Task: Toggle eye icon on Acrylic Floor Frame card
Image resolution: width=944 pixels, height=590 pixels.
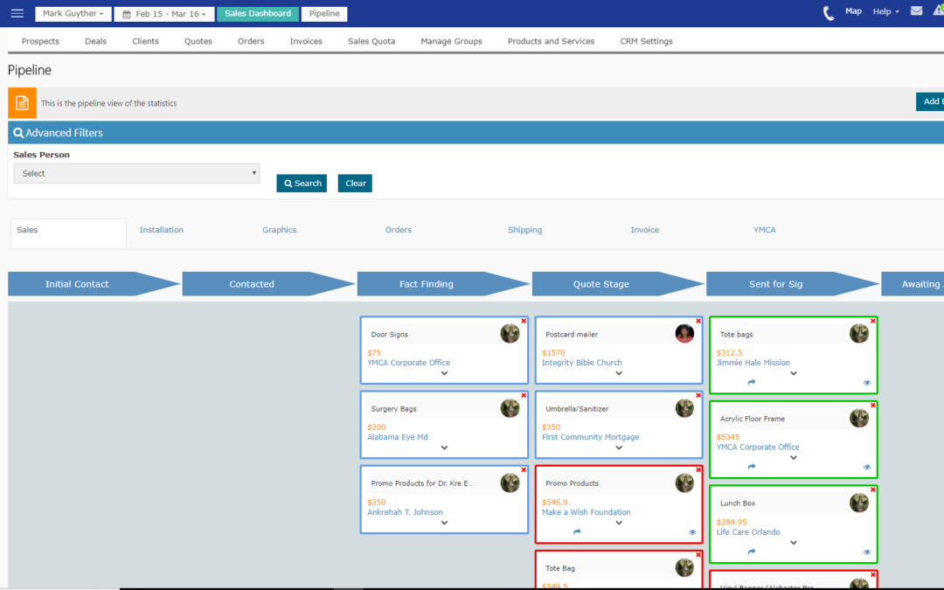Action: [x=867, y=467]
